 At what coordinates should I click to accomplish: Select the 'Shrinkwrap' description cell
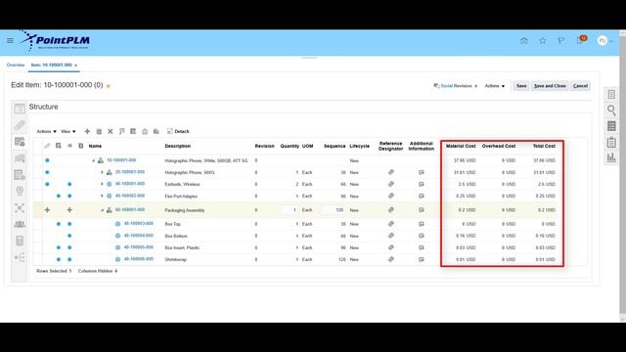176,260
